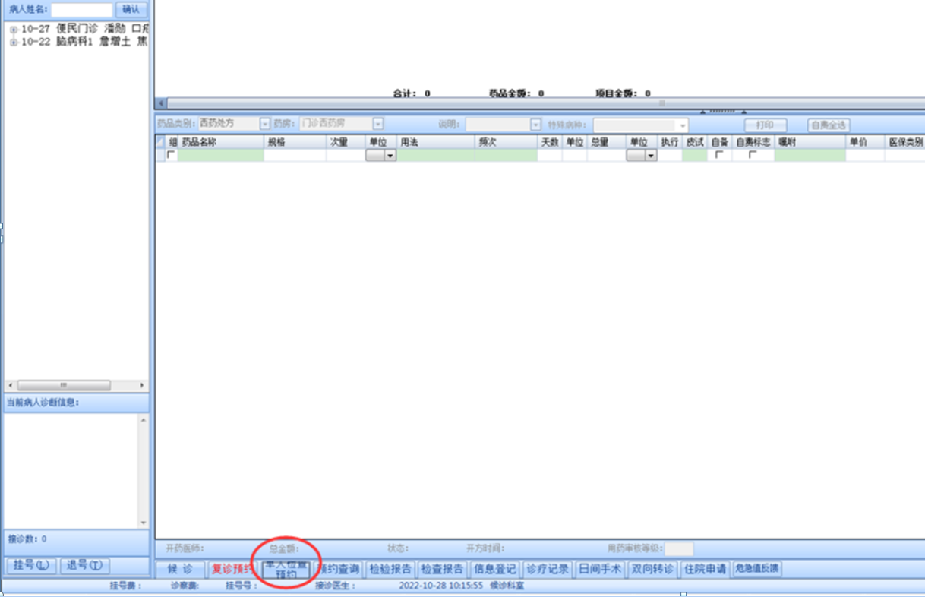Open 复诊预约 from the bottom bar
Screen dimensions: 925x597
pyautogui.click(x=231, y=569)
